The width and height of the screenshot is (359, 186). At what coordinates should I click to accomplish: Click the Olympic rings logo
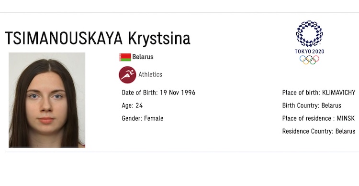click(x=309, y=60)
